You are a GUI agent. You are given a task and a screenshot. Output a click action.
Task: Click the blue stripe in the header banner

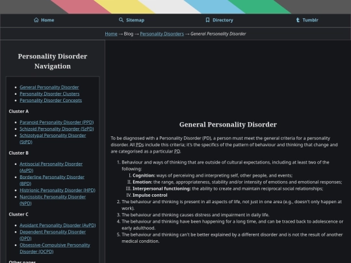[x=214, y=6]
